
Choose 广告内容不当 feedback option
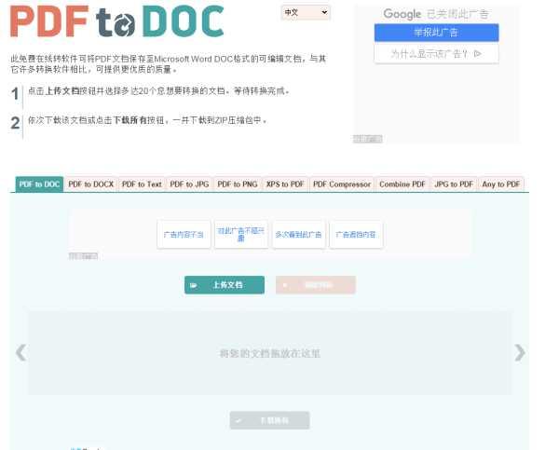(184, 235)
